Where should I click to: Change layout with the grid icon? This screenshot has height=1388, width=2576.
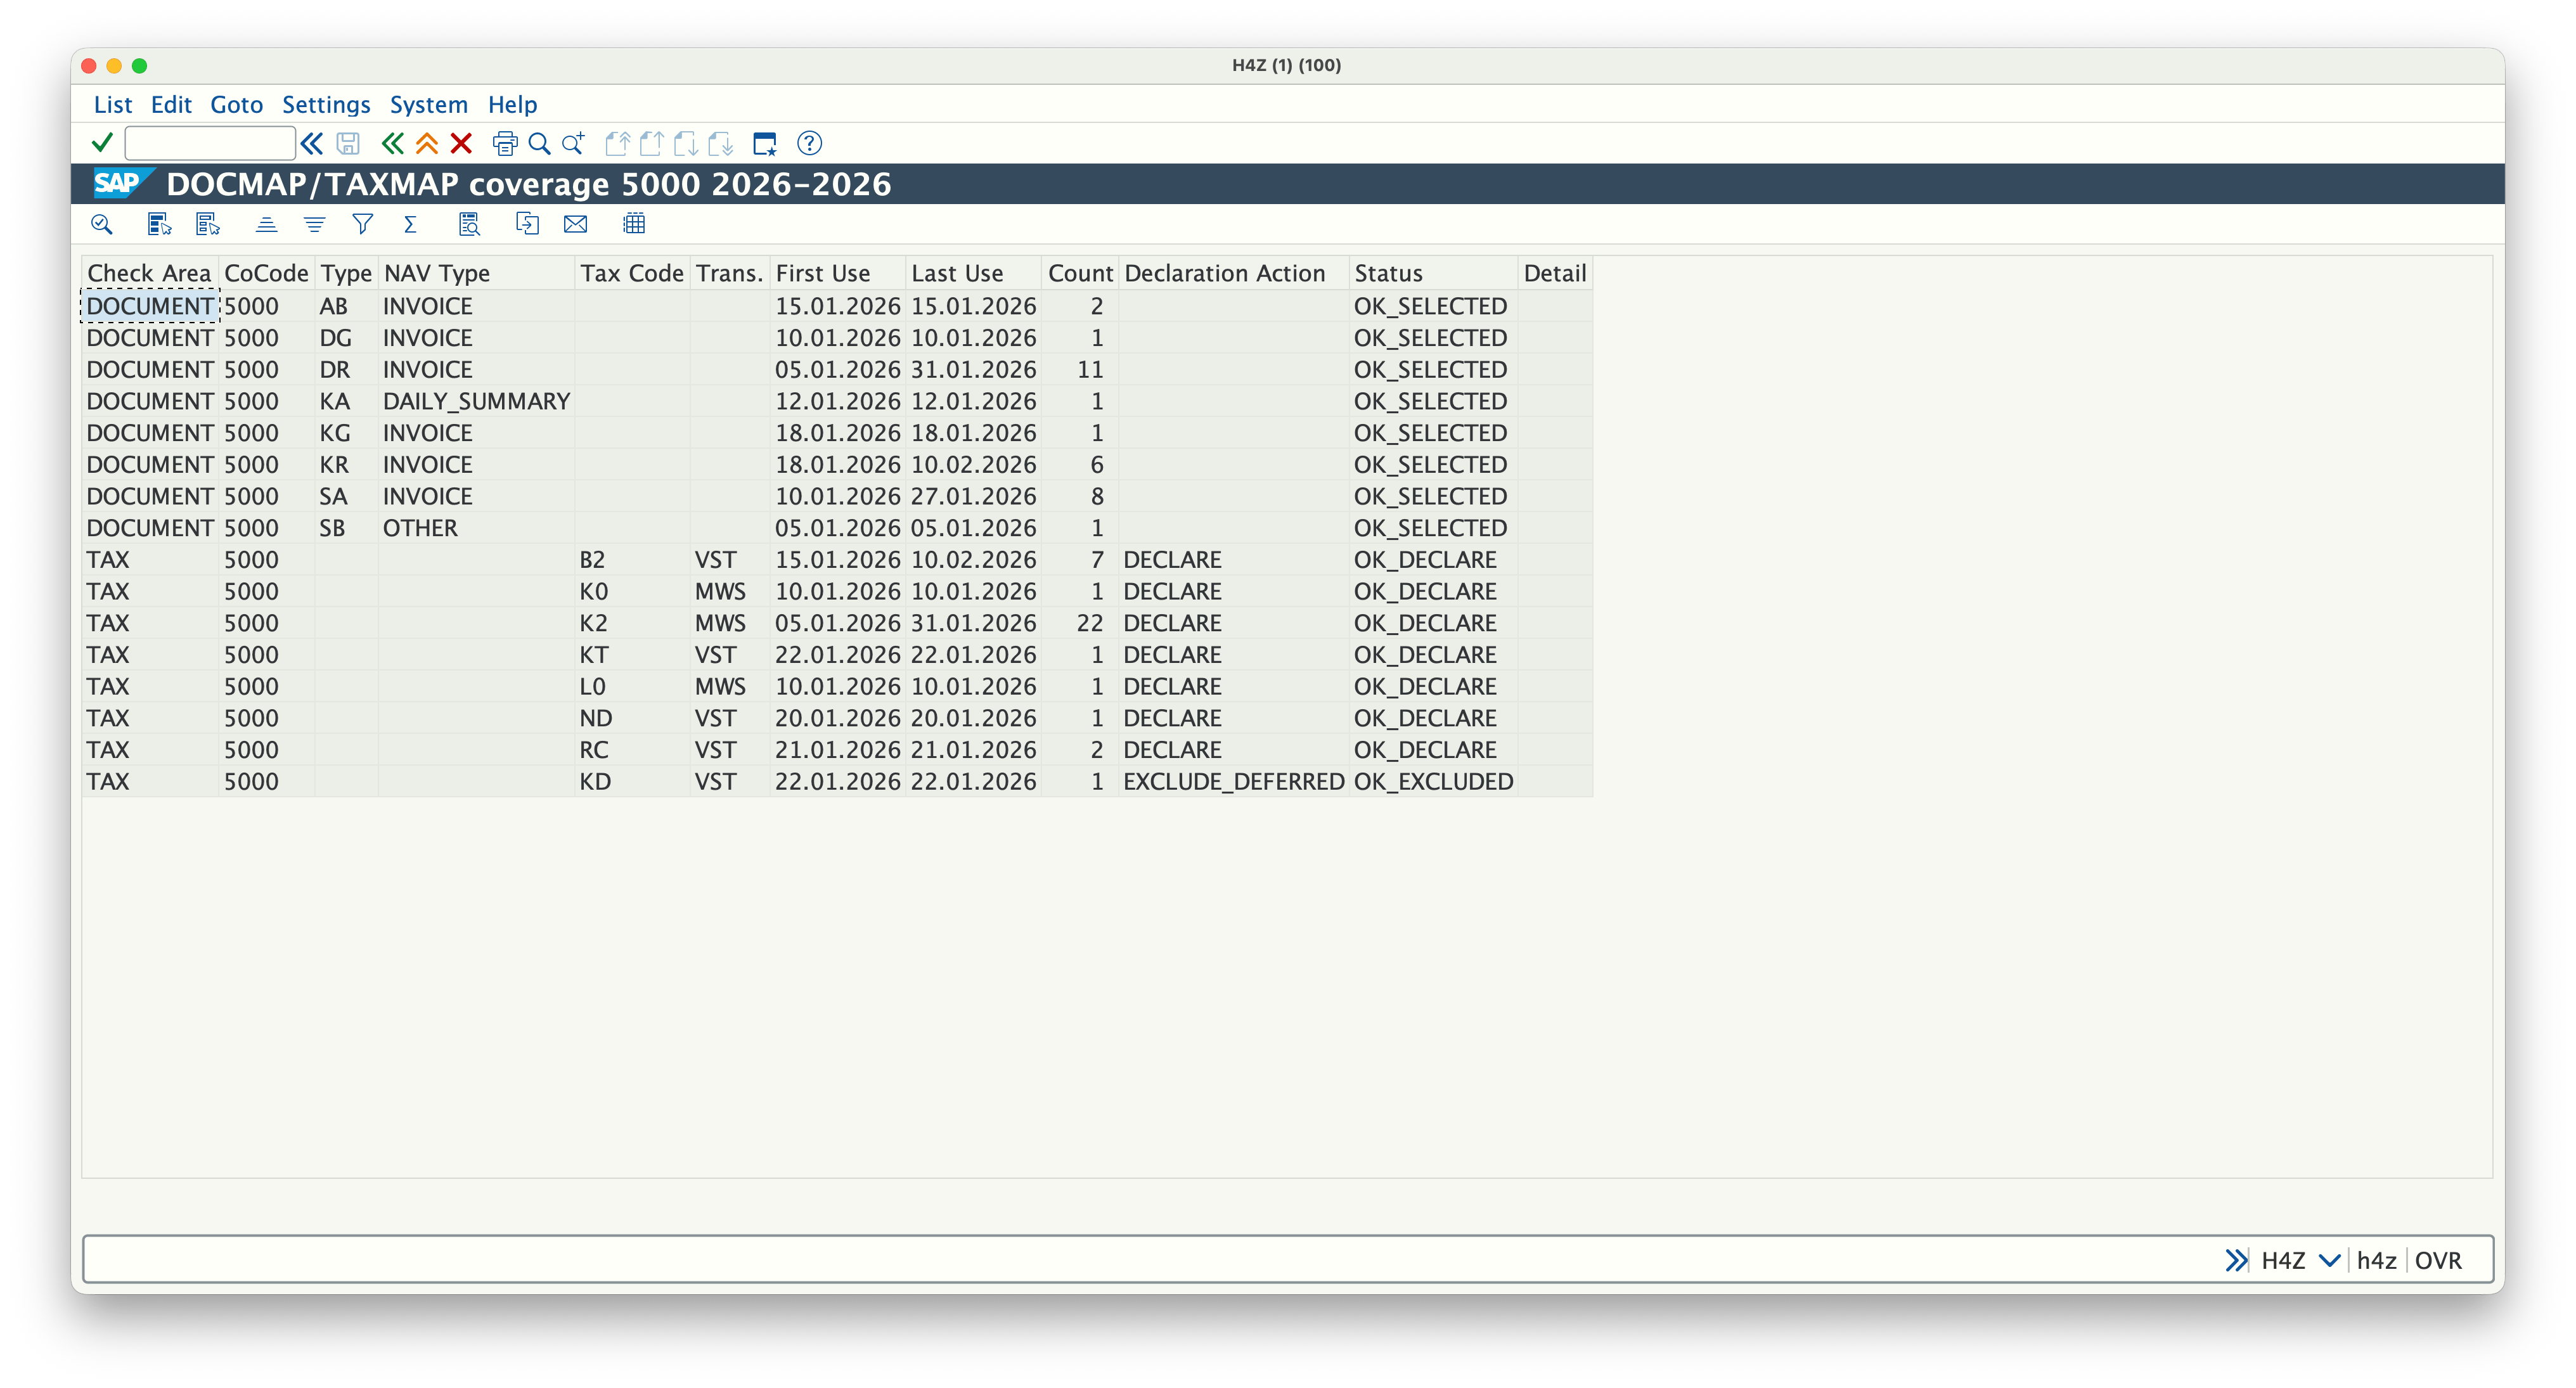click(634, 224)
